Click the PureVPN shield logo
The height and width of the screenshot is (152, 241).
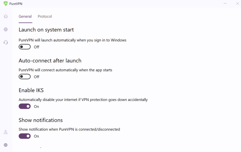coord(5,4)
